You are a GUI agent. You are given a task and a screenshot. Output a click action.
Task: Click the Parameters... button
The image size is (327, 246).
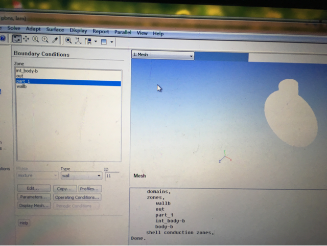34,197
